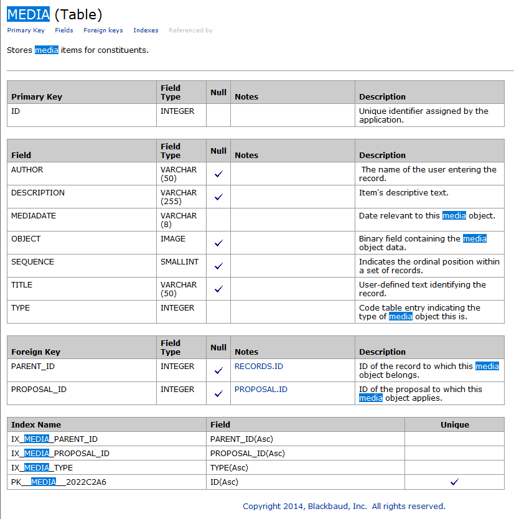Click the MEDIADATE field name cell
The height and width of the screenshot is (519, 514).
coord(82,220)
